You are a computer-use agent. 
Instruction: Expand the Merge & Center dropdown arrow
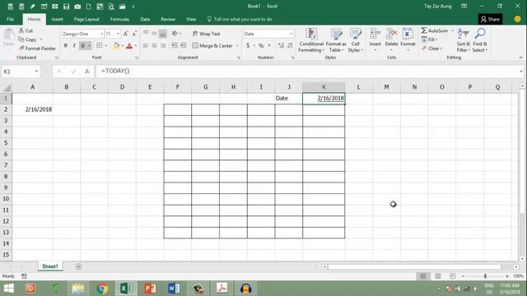click(237, 46)
